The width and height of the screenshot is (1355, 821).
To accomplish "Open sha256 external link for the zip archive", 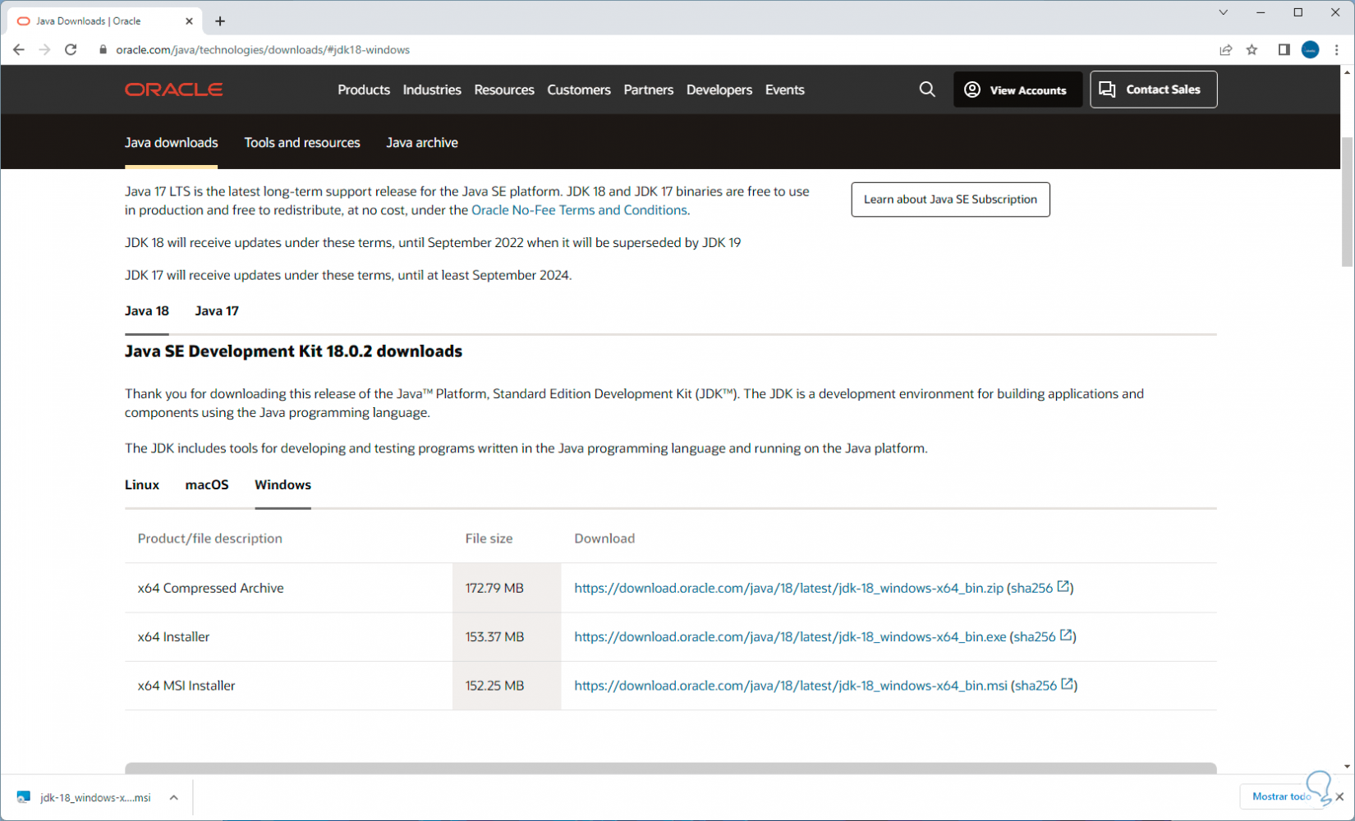I will (x=1063, y=587).
